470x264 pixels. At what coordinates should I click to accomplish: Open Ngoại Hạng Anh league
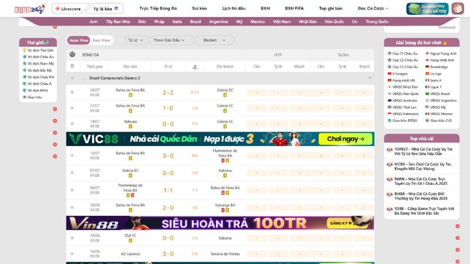pyautogui.click(x=441, y=53)
